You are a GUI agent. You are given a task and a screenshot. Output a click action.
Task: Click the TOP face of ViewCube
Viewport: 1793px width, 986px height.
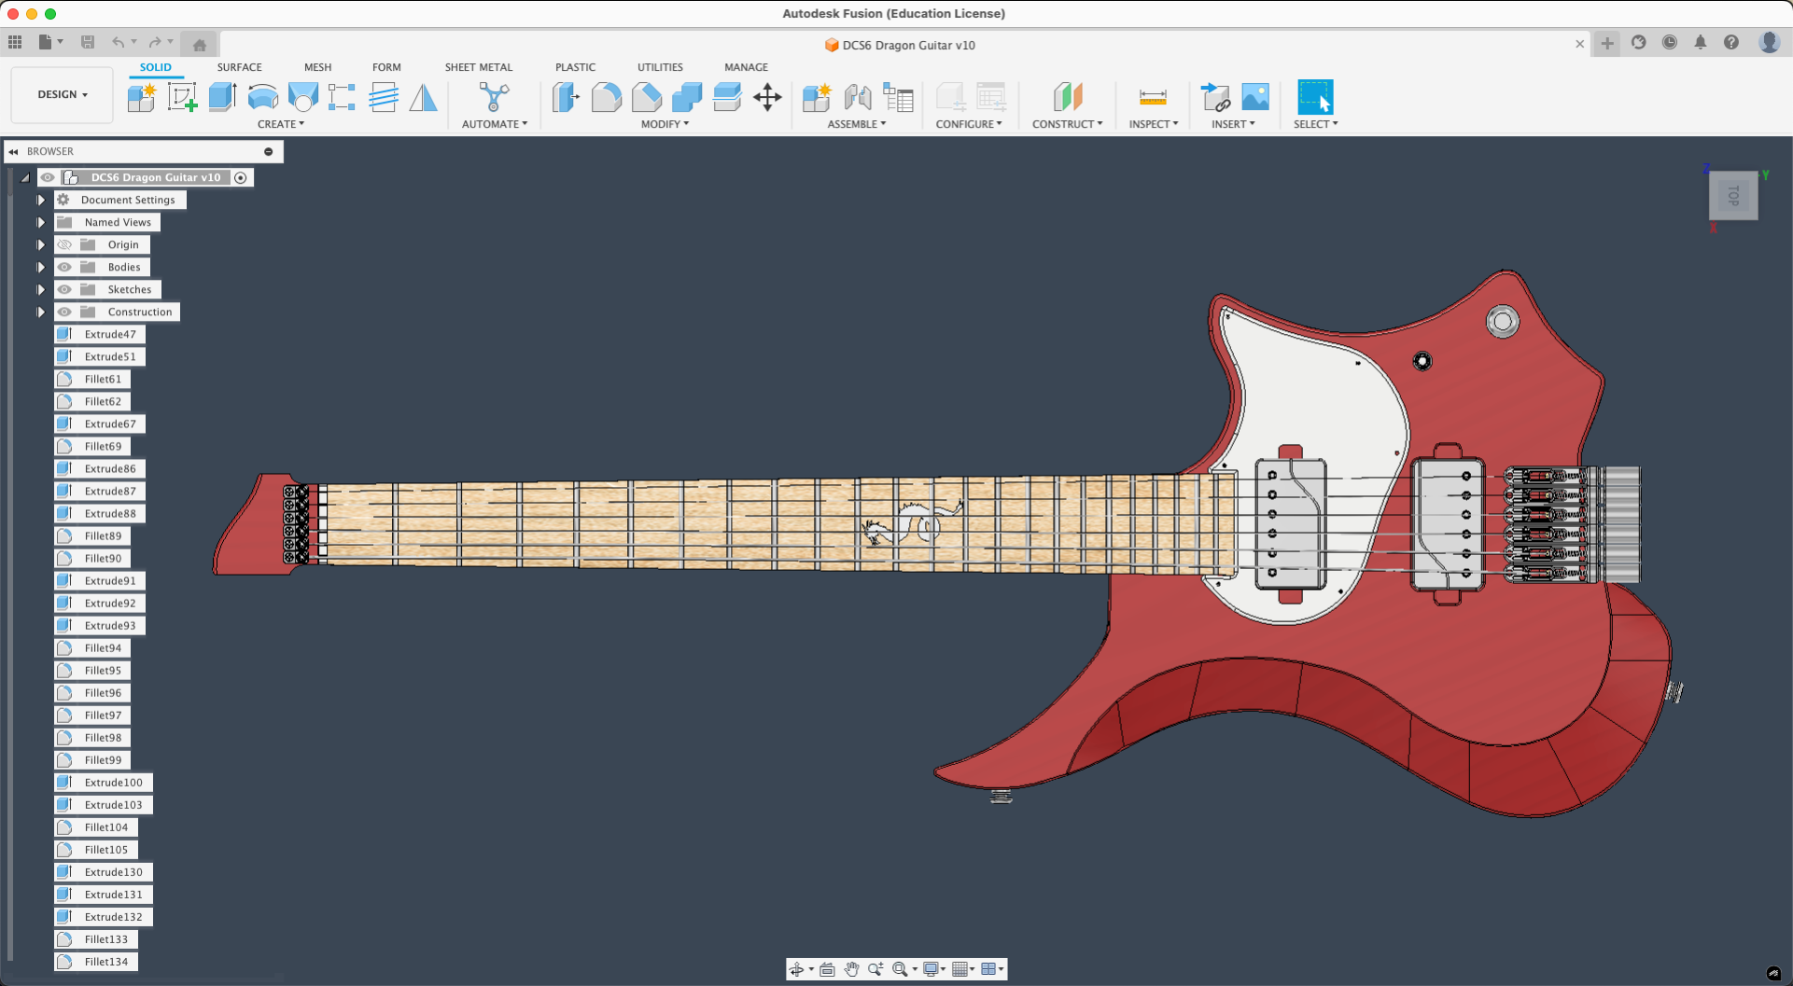(1733, 196)
